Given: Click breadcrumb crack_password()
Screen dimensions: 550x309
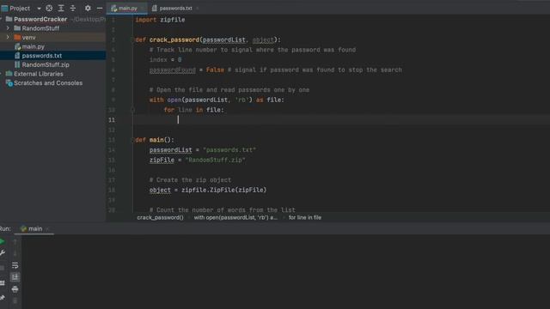Looking at the screenshot, I should point(161,217).
